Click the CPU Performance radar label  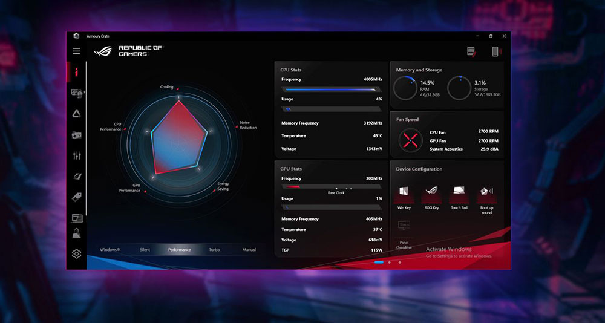111,127
